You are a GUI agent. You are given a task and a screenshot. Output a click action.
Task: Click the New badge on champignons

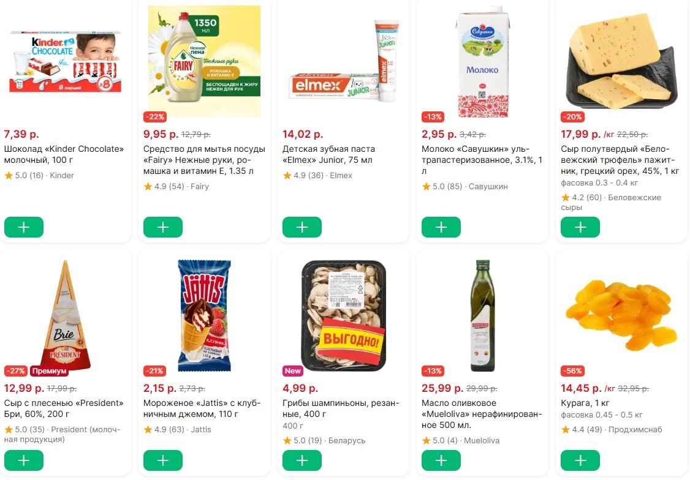(293, 371)
